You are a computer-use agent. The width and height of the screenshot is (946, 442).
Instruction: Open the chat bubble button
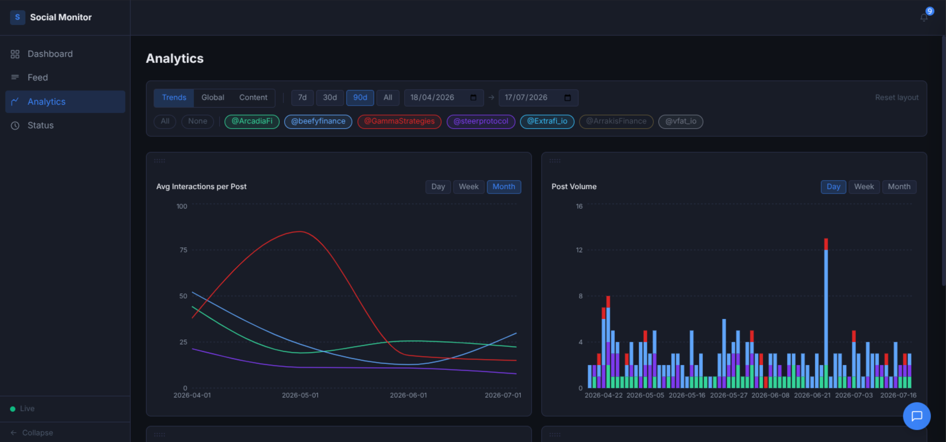(x=916, y=416)
